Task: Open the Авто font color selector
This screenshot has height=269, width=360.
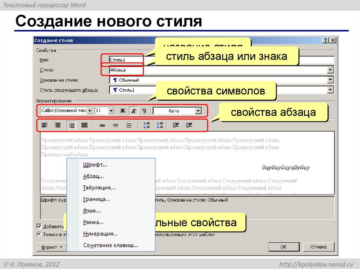Action: point(198,110)
